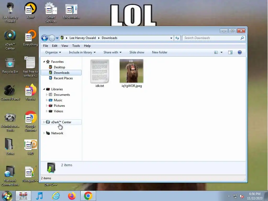Click Lee Harvey Oswald in the address path
The height and width of the screenshot is (201, 268).
coord(82,38)
